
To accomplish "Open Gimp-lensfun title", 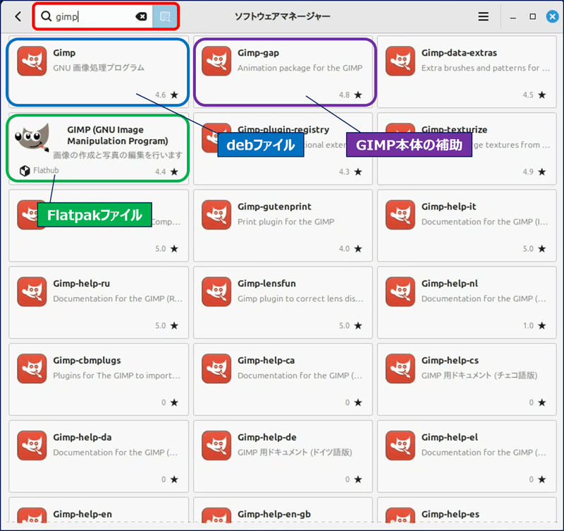I will tap(266, 284).
